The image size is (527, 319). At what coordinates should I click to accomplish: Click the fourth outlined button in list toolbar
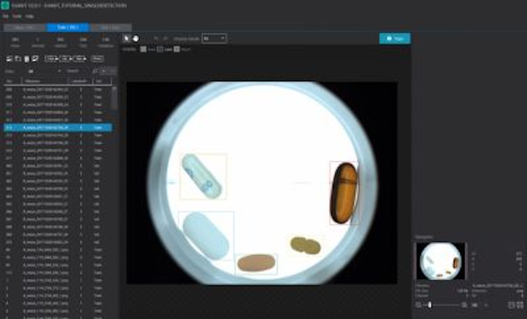click(97, 59)
